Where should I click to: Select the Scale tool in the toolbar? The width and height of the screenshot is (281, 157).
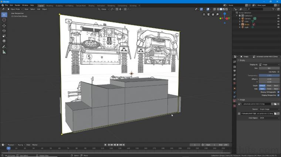(x=4, y=36)
